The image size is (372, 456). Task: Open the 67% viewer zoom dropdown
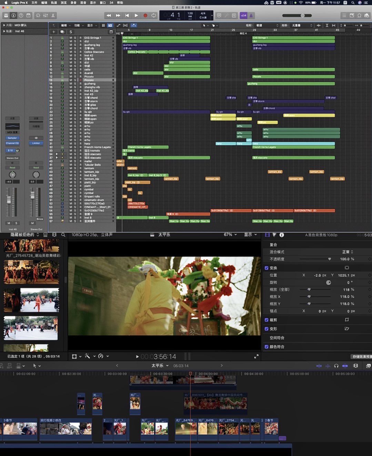tap(230, 235)
